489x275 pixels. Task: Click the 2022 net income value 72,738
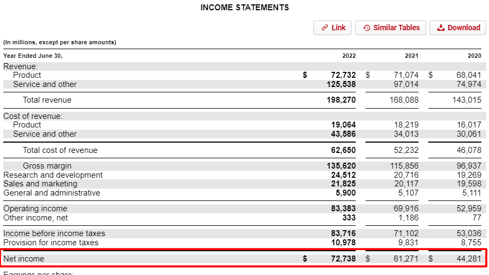point(343,259)
